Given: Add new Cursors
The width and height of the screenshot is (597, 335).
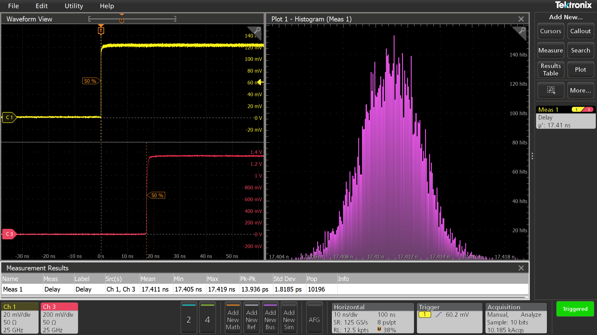Looking at the screenshot, I should coord(550,31).
